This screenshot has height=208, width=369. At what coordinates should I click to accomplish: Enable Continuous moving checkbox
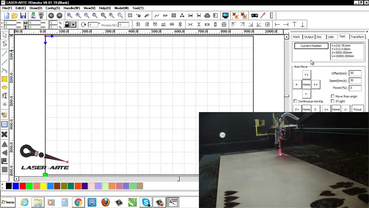point(295,101)
